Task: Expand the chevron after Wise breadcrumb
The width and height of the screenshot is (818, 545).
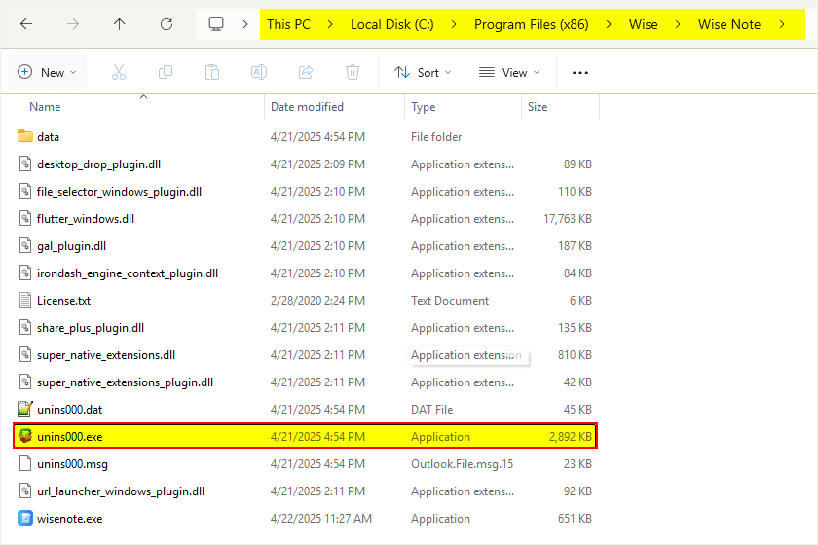Action: pyautogui.click(x=678, y=24)
